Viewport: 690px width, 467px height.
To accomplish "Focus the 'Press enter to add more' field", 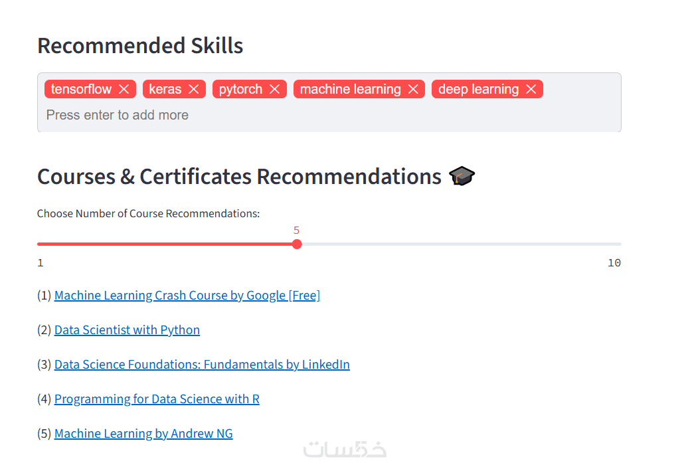I will click(266, 115).
